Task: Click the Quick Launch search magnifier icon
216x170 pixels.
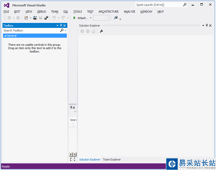Action: pyautogui.click(x=185, y=5)
